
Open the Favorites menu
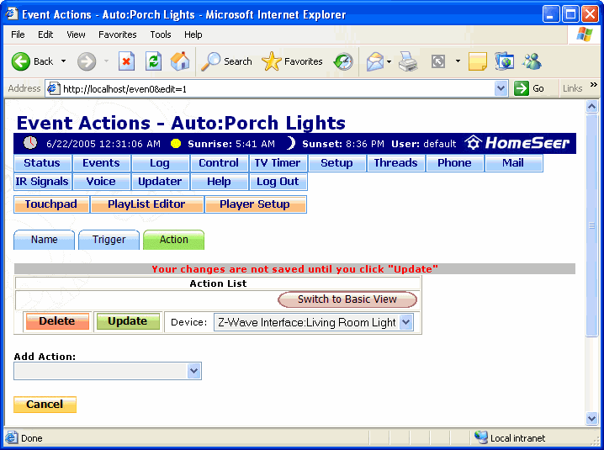click(x=118, y=34)
